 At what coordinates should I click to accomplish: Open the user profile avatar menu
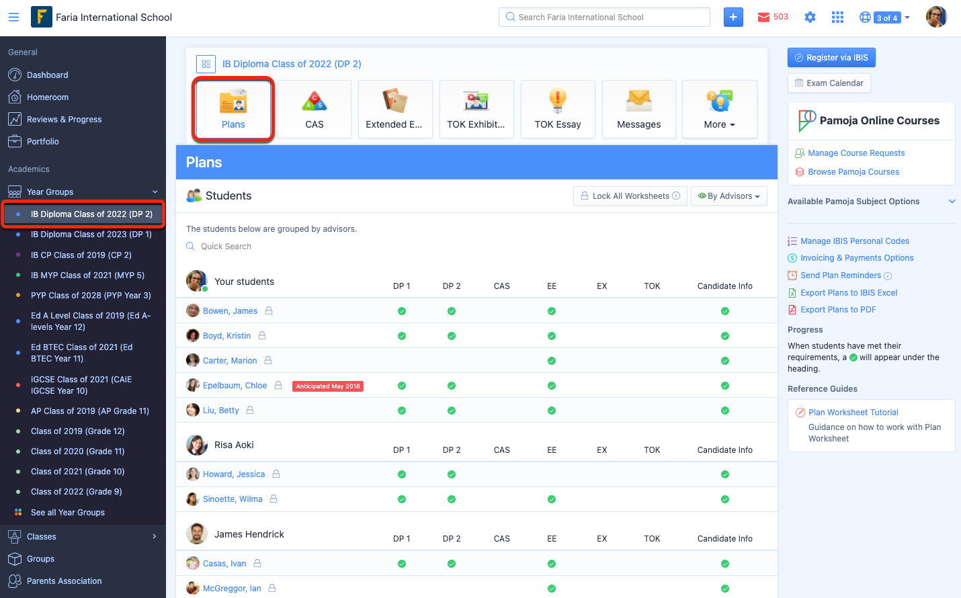click(936, 17)
